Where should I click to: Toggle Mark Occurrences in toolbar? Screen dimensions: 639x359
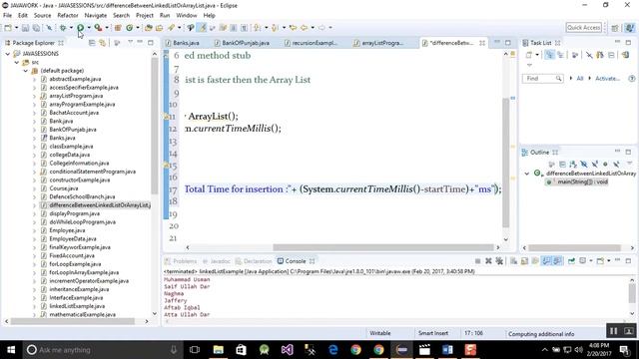click(202, 28)
